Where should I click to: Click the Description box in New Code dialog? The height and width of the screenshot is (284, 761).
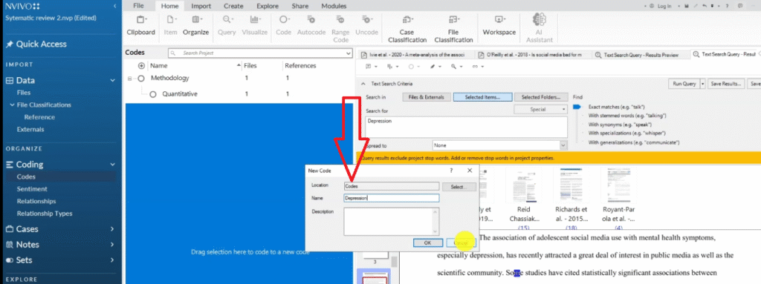(391, 222)
